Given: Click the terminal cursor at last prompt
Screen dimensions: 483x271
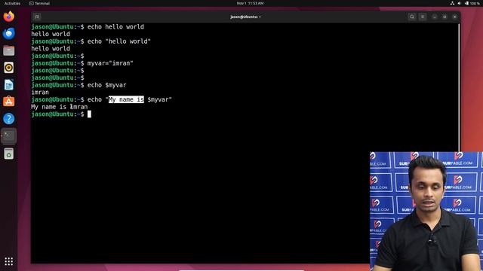Looking at the screenshot, I should 89,114.
